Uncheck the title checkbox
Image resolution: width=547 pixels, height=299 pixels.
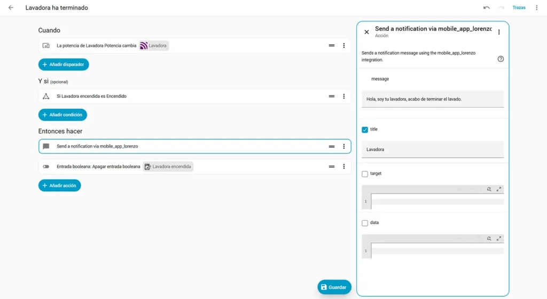click(x=365, y=130)
